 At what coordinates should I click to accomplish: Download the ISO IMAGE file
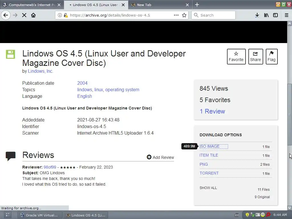(210, 146)
